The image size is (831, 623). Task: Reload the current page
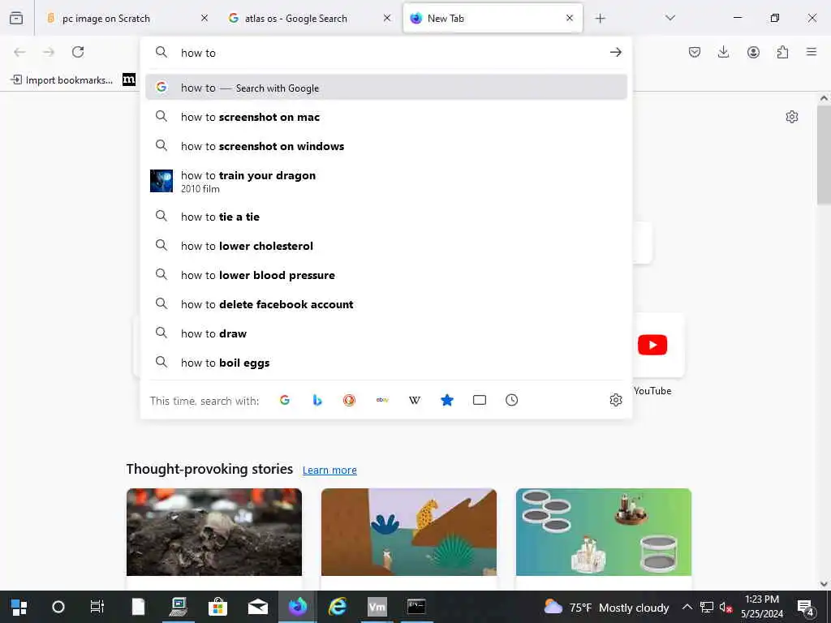(x=78, y=52)
